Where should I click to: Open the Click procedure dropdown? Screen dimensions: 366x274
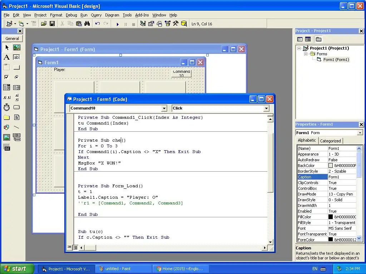coord(266,108)
